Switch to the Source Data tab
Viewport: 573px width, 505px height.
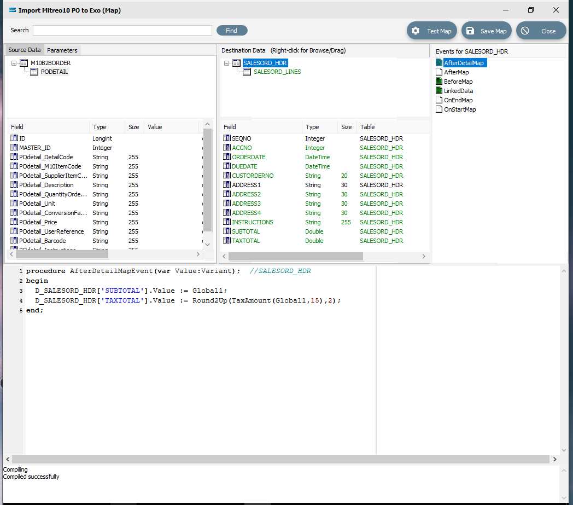(x=25, y=50)
